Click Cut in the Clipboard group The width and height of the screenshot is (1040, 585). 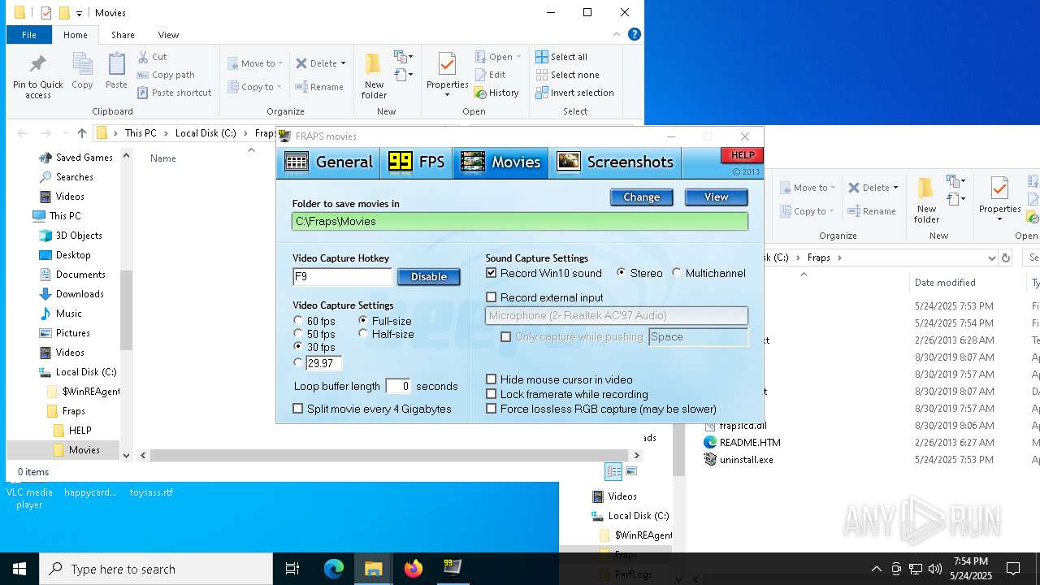point(152,57)
